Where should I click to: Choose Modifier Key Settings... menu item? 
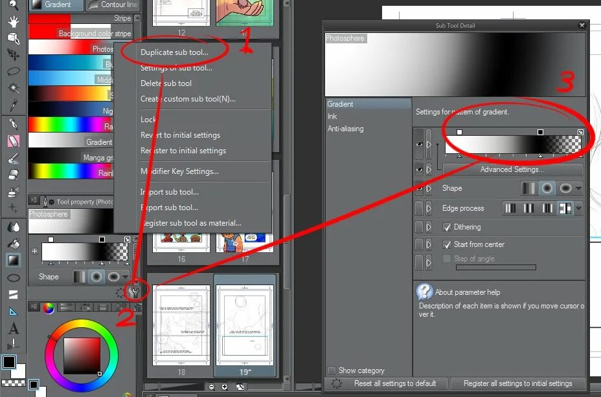tap(179, 171)
